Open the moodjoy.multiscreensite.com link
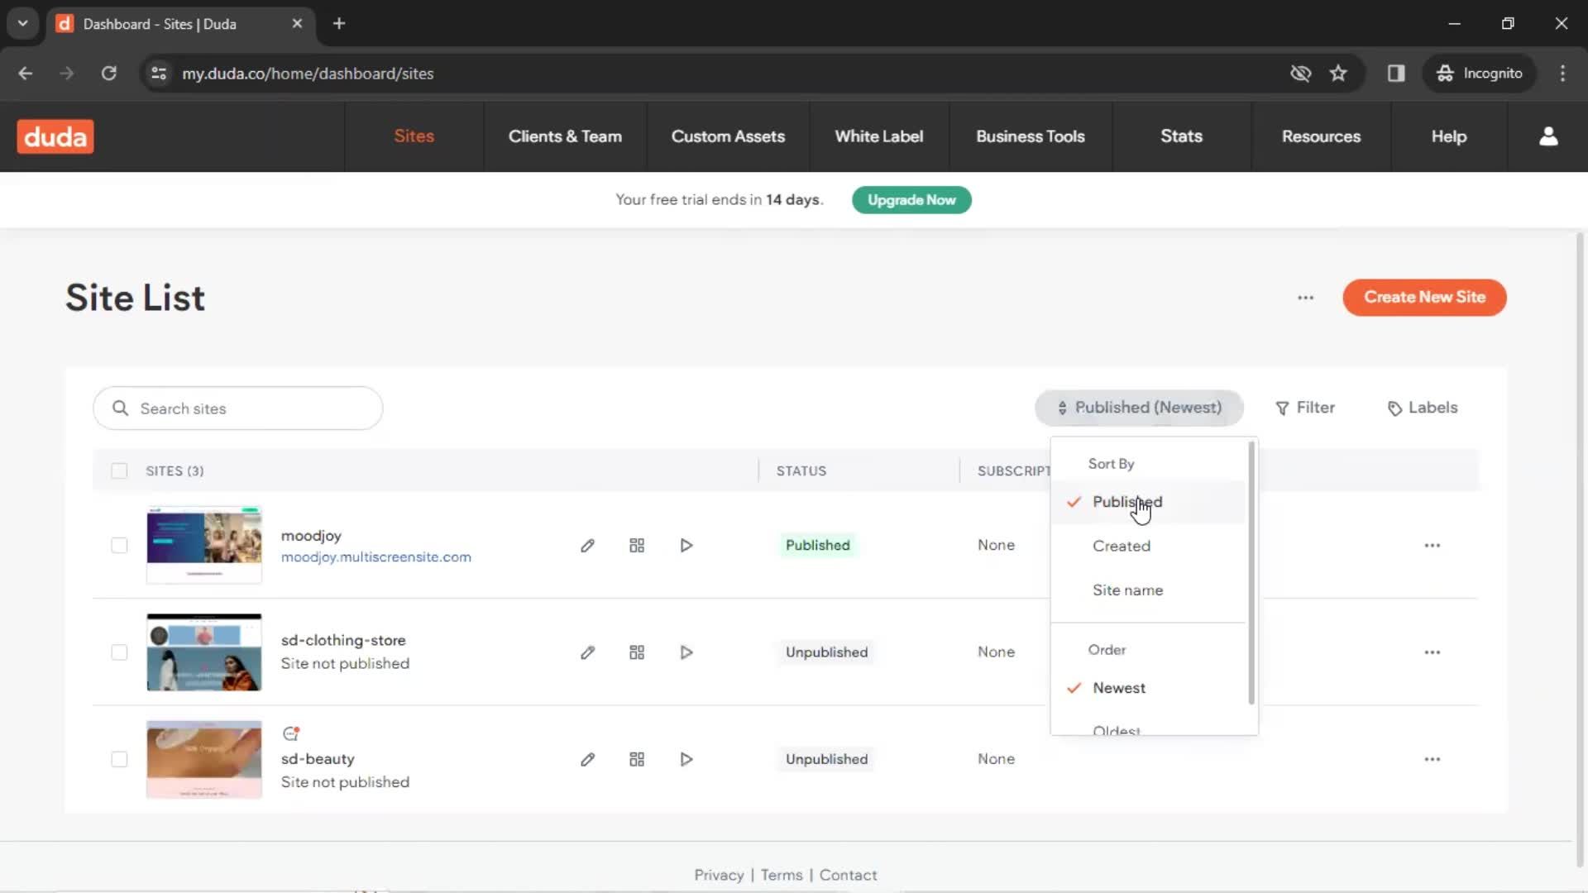This screenshot has height=893, width=1588. (x=375, y=557)
